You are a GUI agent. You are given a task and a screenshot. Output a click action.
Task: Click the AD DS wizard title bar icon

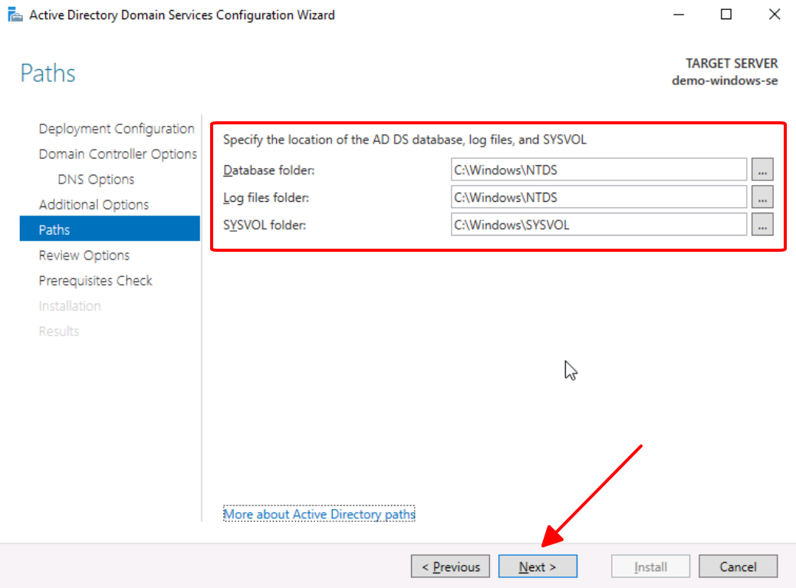coord(14,15)
